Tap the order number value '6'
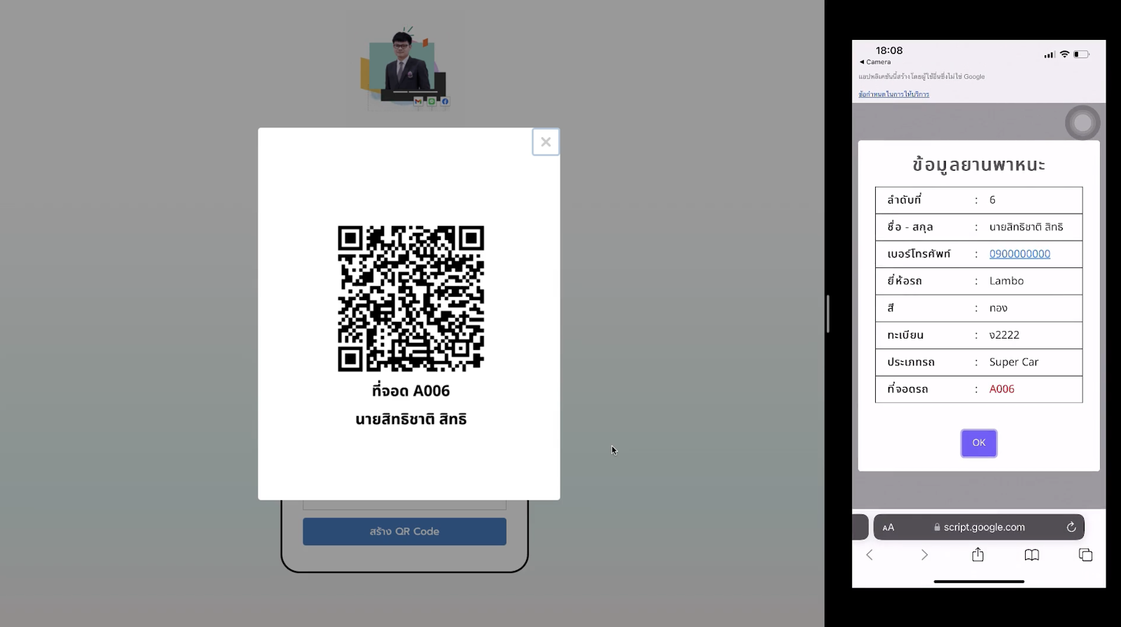 pyautogui.click(x=992, y=200)
